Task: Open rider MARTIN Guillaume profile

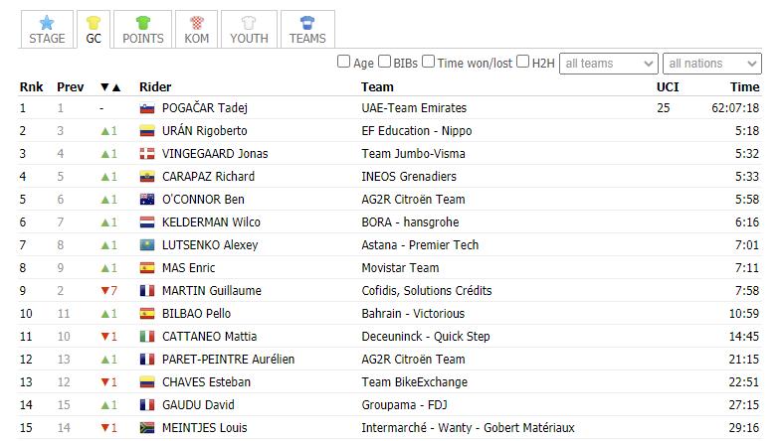Action: coord(212,291)
